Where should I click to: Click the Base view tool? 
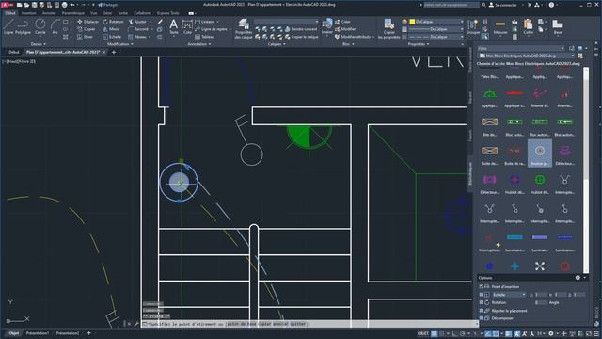(x=558, y=27)
